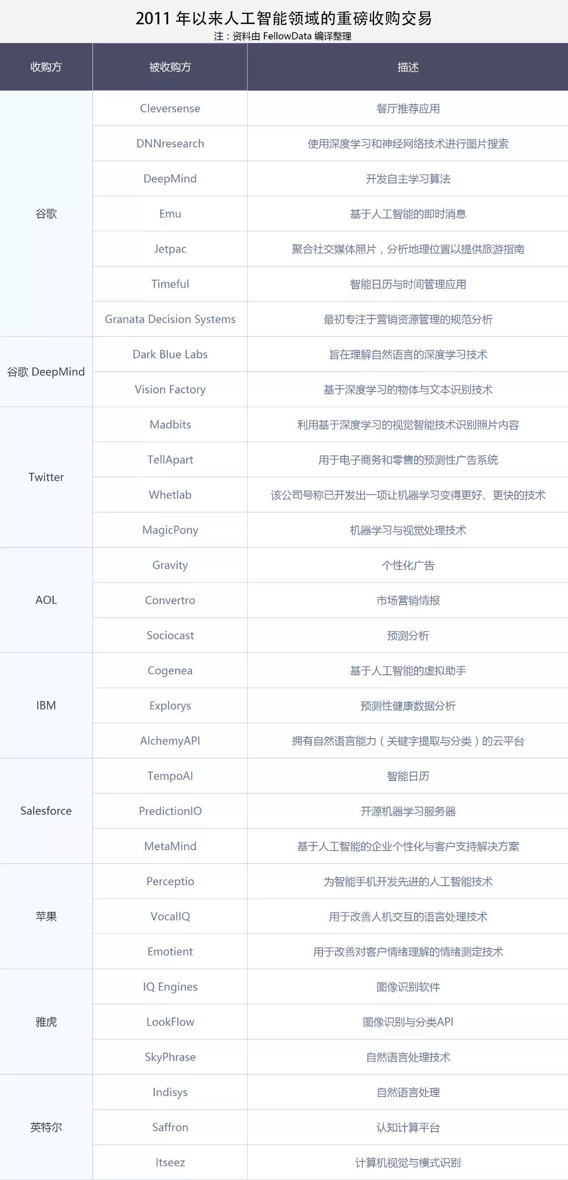Click the Vision Factory cell
Image resolution: width=568 pixels, height=1180 pixels.
pos(170,389)
